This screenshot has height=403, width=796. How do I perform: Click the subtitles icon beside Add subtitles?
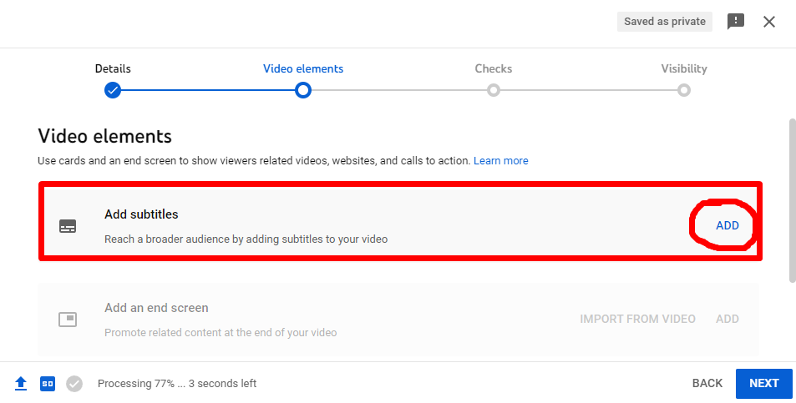coord(68,226)
